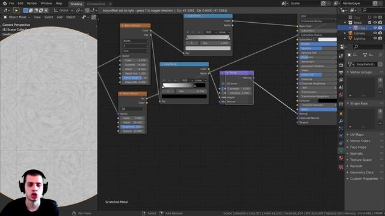This screenshot has width=385, height=216.
Task: Click the properties editor type icon
Action: tap(343, 47)
